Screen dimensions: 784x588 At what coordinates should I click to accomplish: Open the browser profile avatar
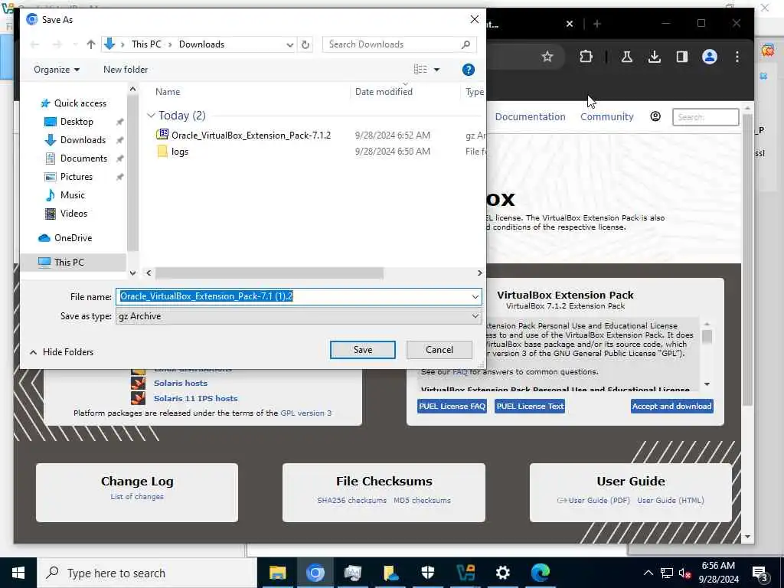[710, 57]
